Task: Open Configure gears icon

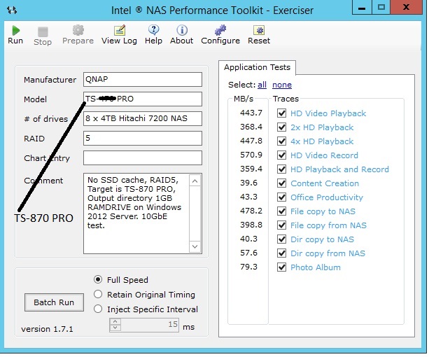Action: click(220, 30)
